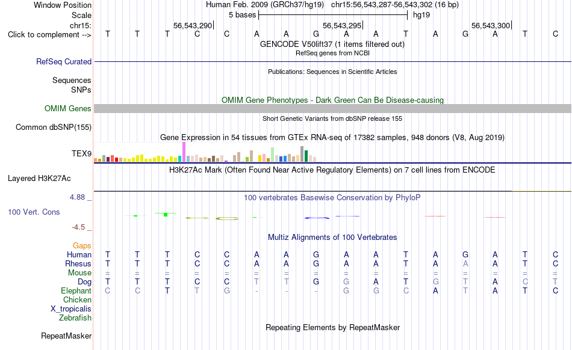Click the dark green bar in TEX9 chart
572x350 pixels.
coord(306,156)
